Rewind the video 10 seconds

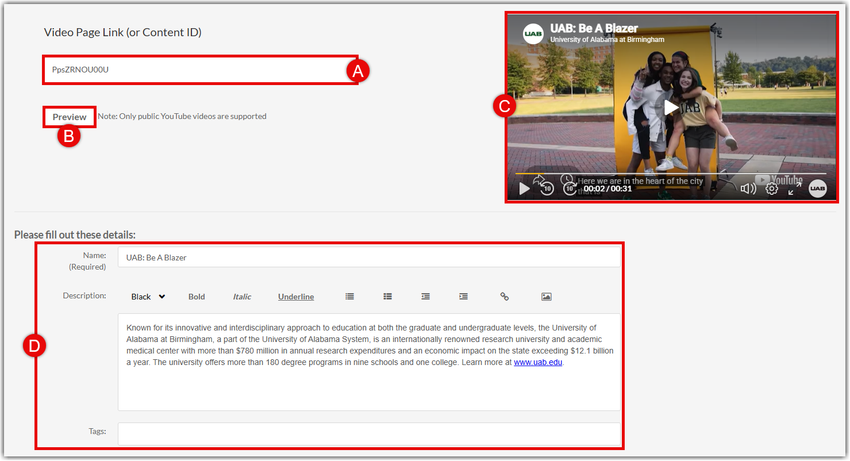[547, 189]
